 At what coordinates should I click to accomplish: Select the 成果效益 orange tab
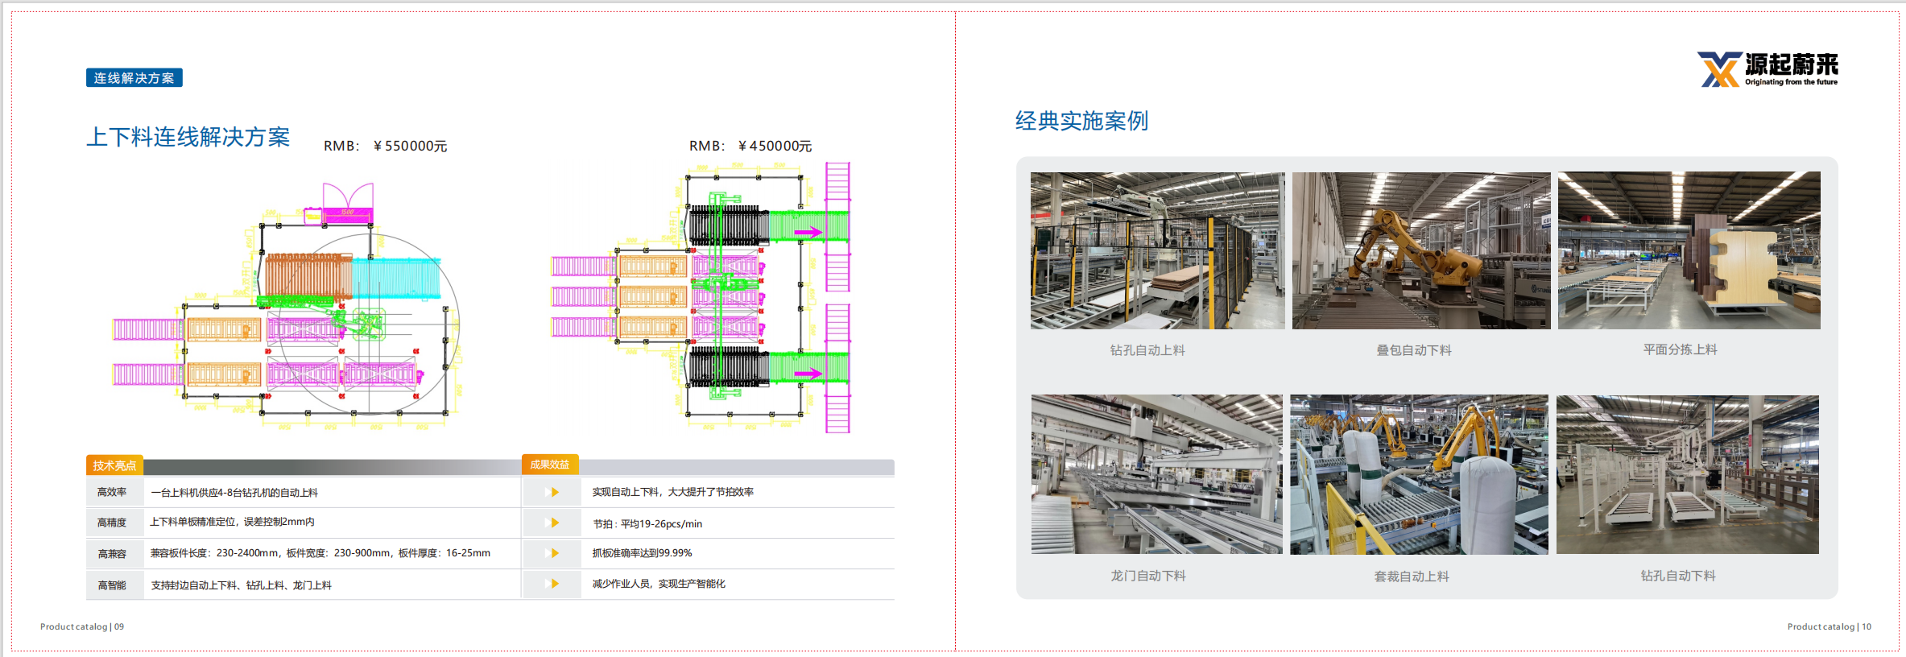tap(549, 465)
